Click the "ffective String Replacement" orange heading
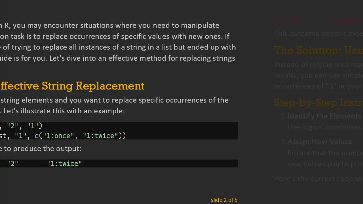 pos(72,86)
